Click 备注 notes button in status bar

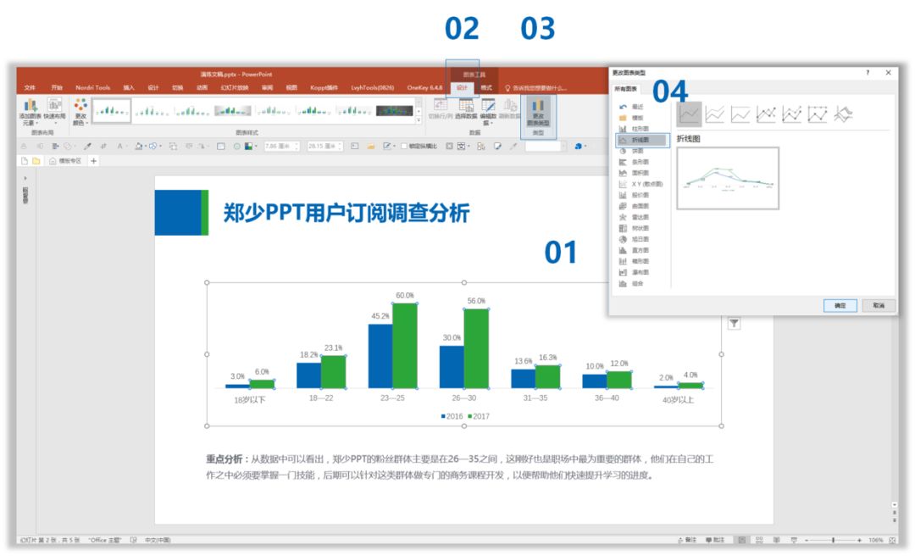686,540
